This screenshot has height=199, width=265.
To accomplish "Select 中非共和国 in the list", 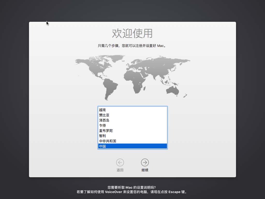I will [x=108, y=141].
